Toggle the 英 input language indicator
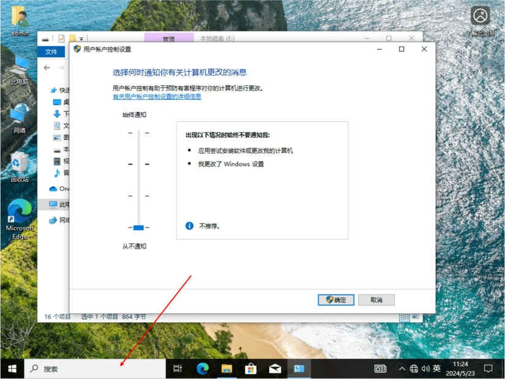Screen dimensions: 505x379 coord(437,368)
